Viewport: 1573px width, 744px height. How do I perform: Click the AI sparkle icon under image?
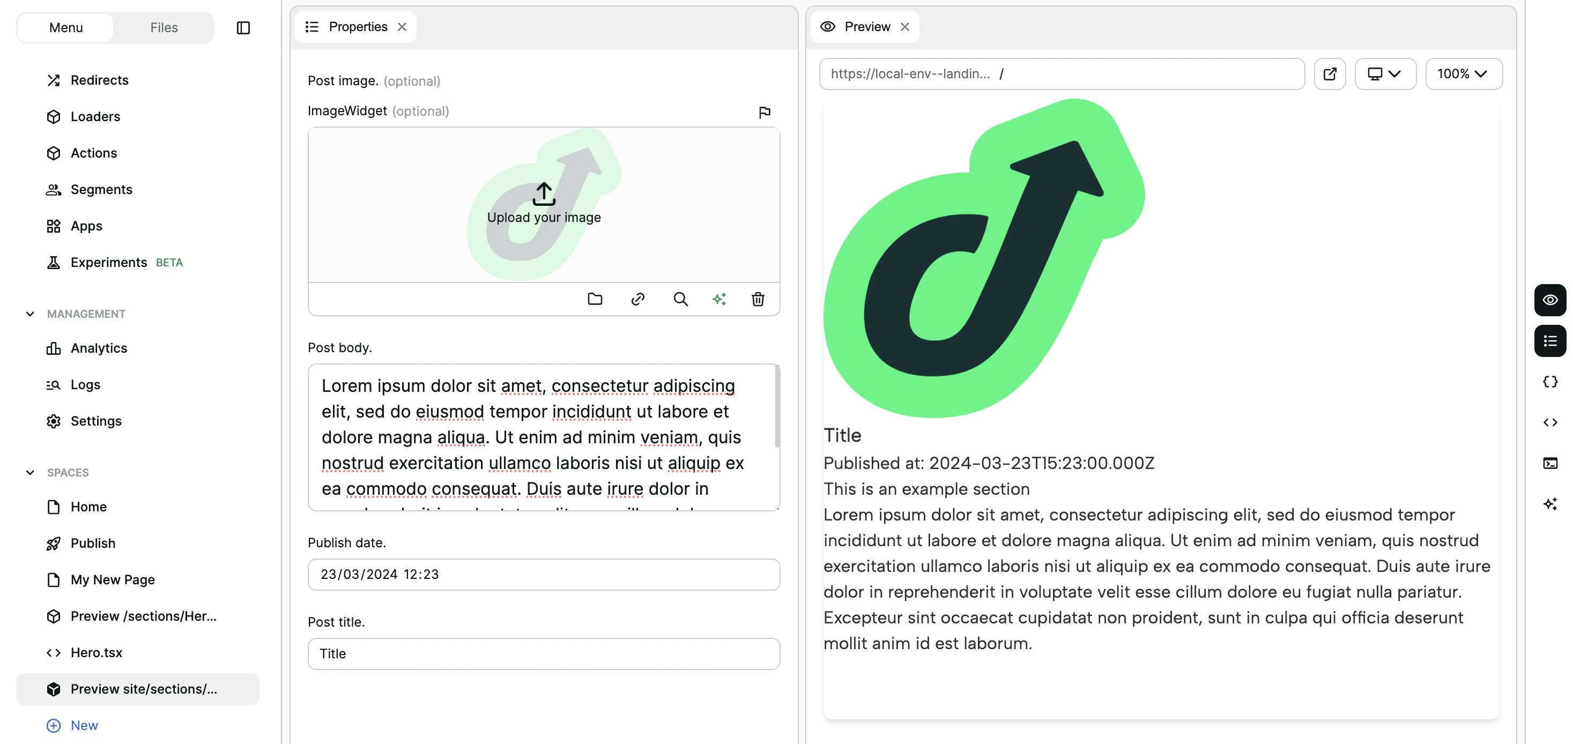719,299
